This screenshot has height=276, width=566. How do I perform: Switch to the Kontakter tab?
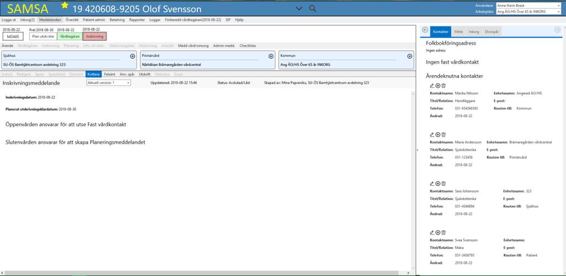coord(441,32)
